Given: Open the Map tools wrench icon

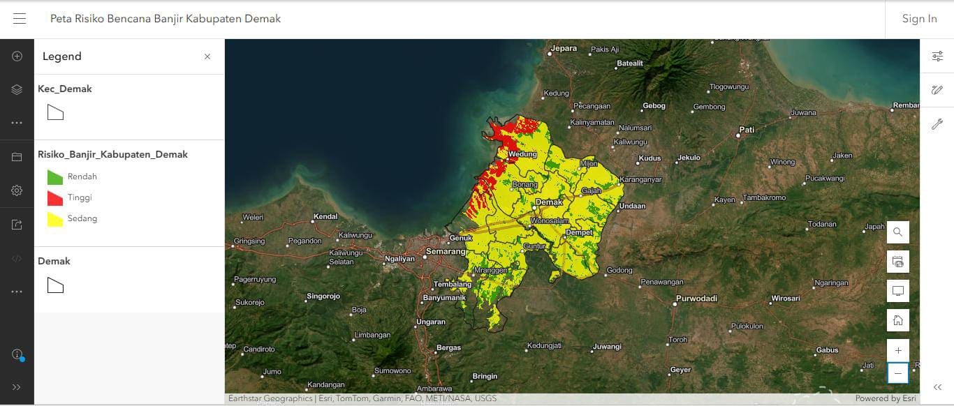Looking at the screenshot, I should [x=937, y=124].
